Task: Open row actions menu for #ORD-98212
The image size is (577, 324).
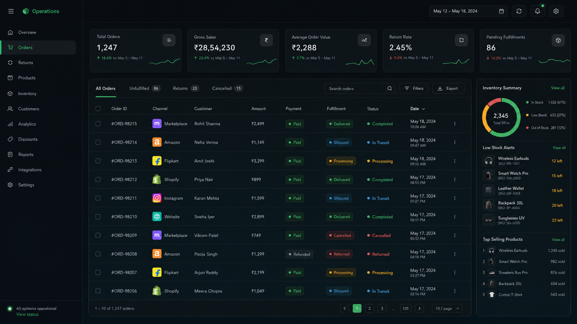Action: tap(455, 179)
